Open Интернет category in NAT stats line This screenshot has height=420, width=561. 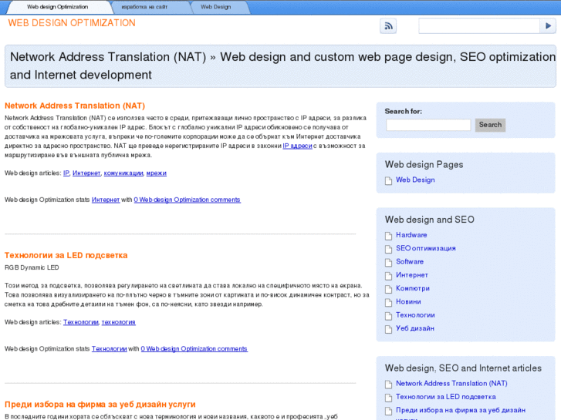tap(106, 200)
